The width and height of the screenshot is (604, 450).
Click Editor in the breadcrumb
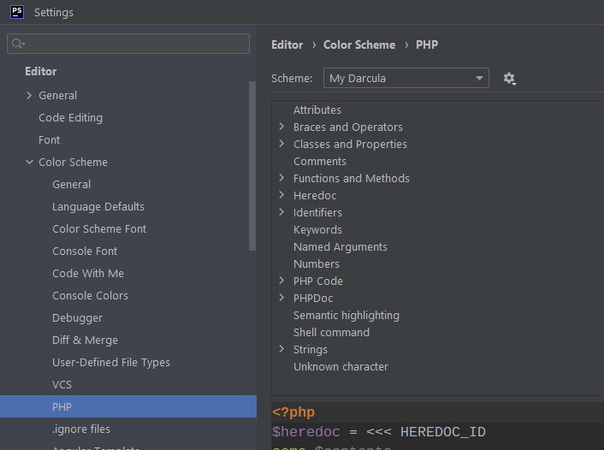click(287, 44)
